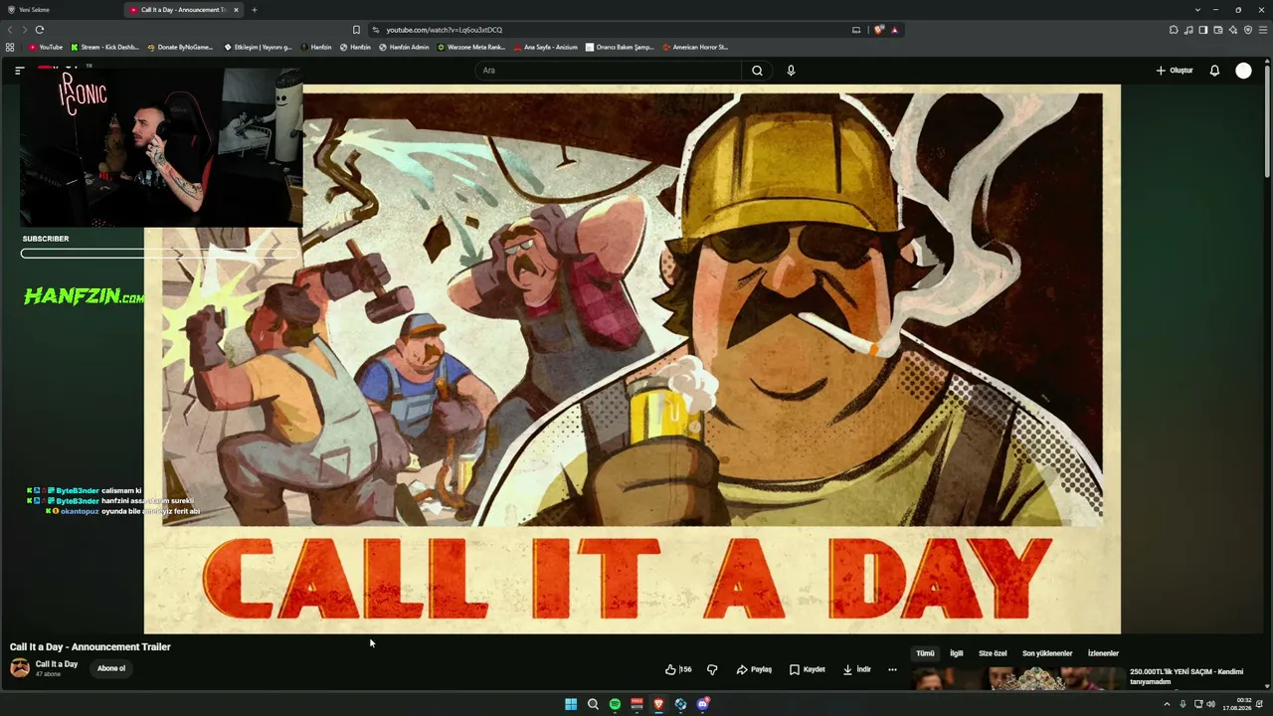This screenshot has width=1273, height=716.
Task: Open the American Horror St... bookmark
Action: pyautogui.click(x=694, y=47)
